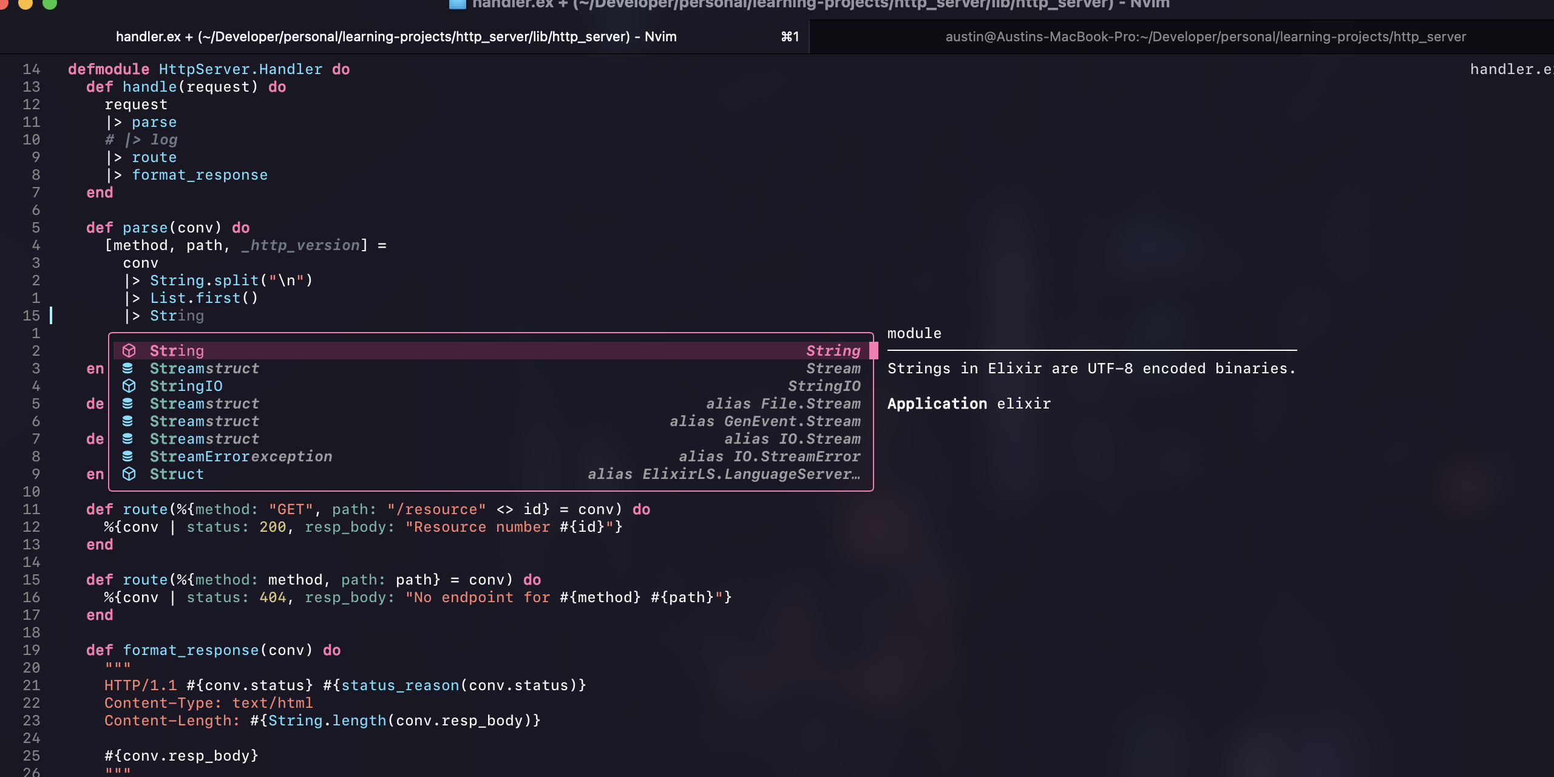Click the 'def parse(conv) do' line

pos(168,228)
